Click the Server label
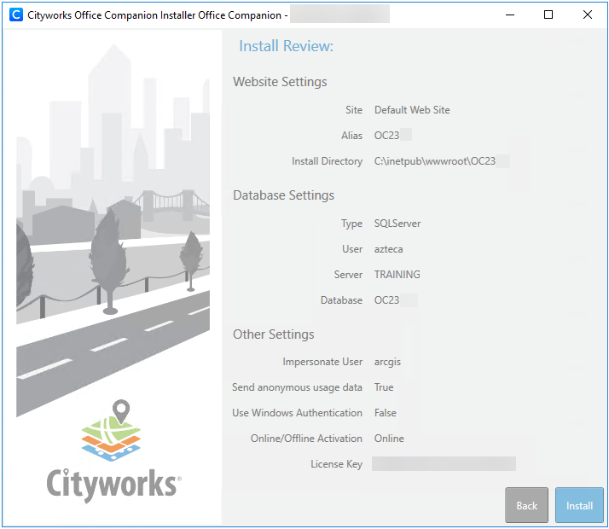The image size is (609, 529). [x=348, y=275]
